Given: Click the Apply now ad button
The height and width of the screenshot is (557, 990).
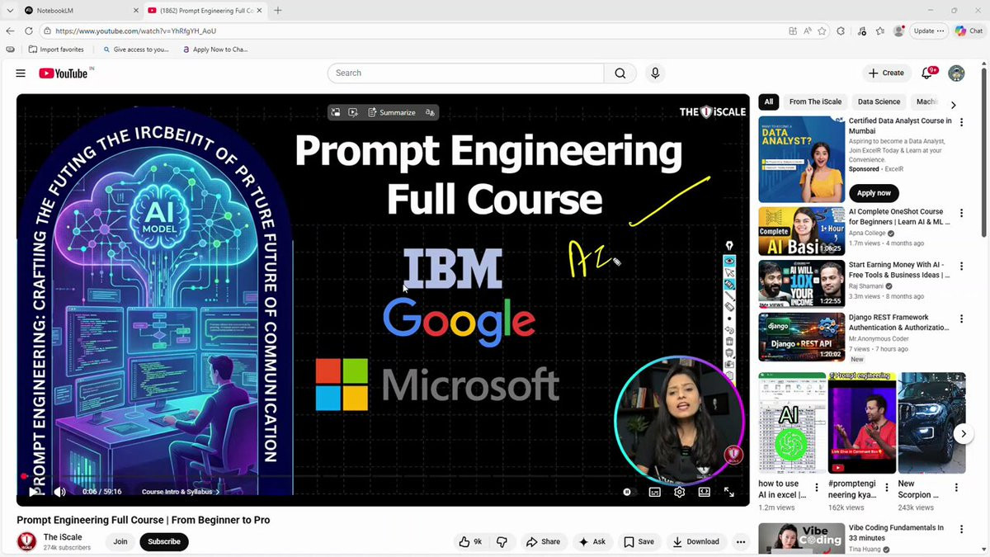Looking at the screenshot, I should (x=874, y=193).
